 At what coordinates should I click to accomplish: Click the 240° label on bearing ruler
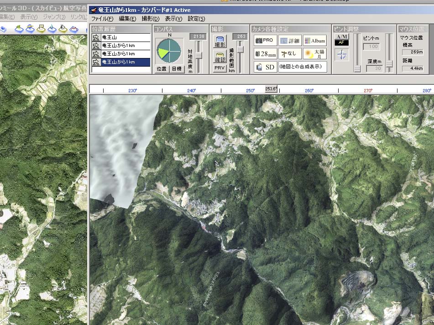pos(191,90)
